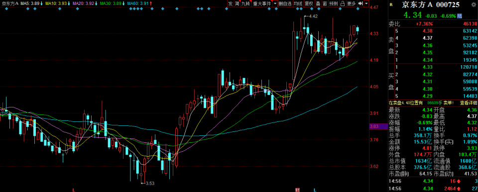Click the 委比 +7.36% row

433,24
